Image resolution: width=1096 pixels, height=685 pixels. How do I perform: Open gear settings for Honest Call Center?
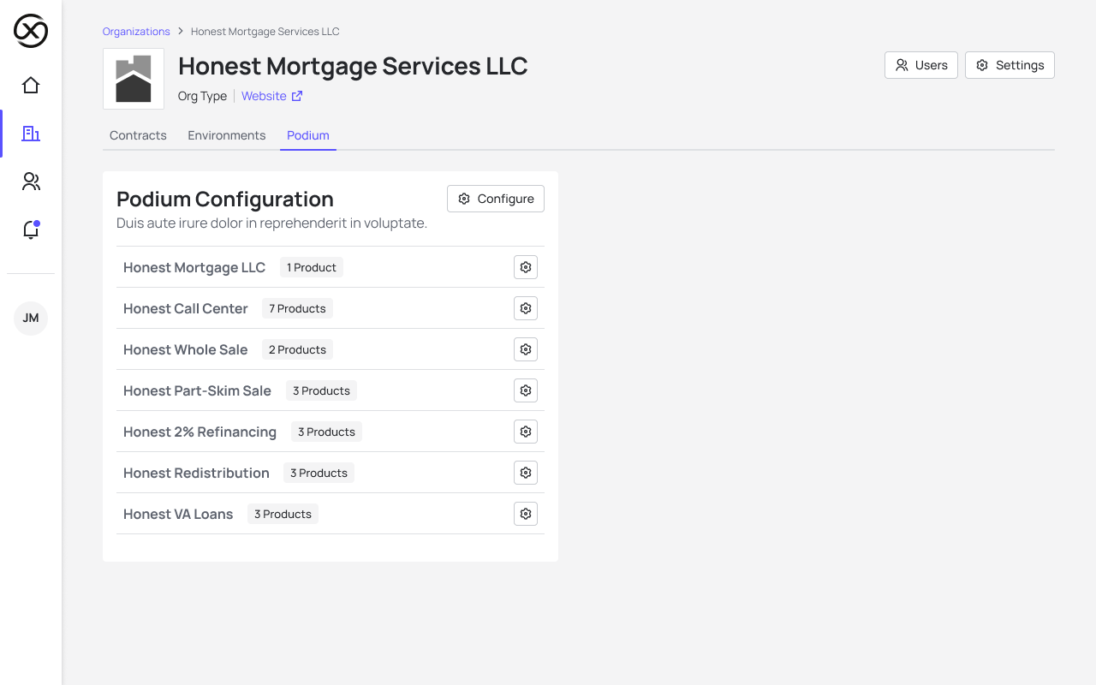click(x=526, y=308)
